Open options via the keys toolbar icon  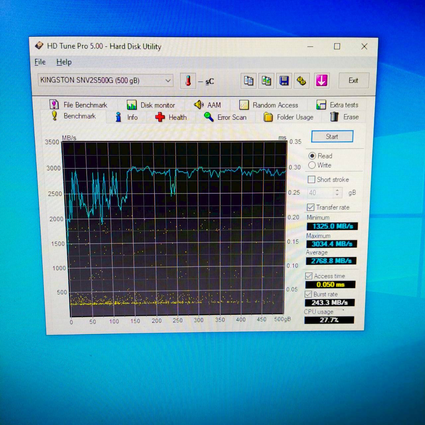(302, 81)
